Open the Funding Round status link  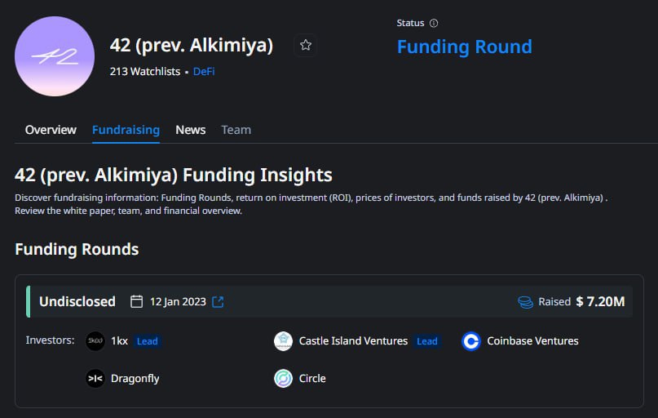[x=465, y=47]
